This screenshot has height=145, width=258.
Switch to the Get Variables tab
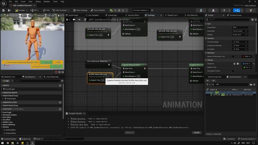click(x=93, y=15)
